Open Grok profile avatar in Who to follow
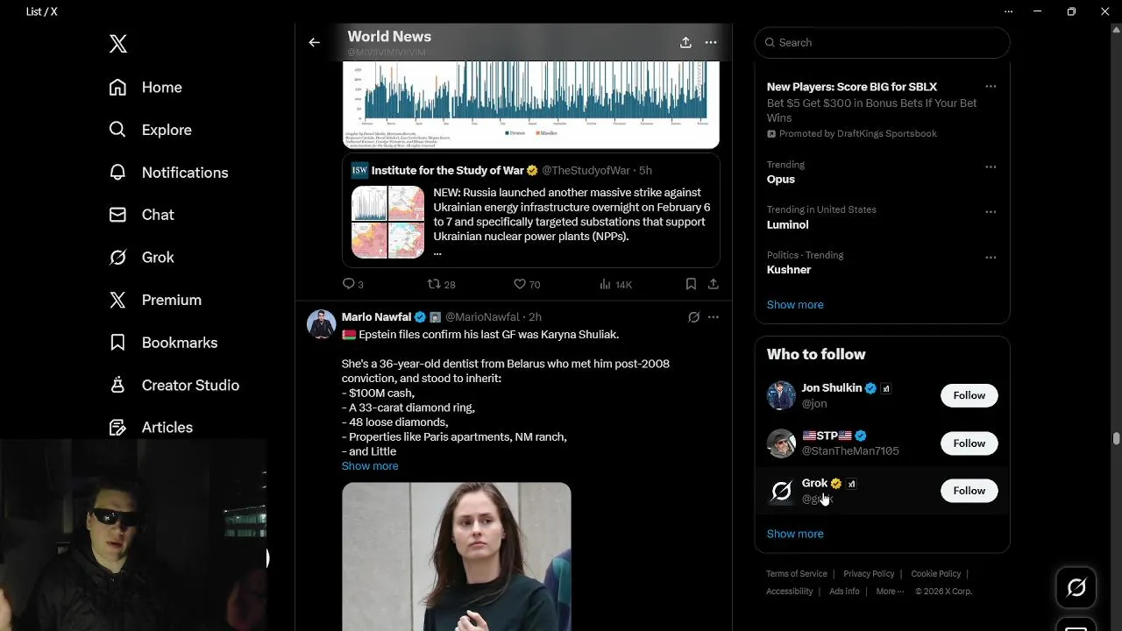 pyautogui.click(x=781, y=491)
